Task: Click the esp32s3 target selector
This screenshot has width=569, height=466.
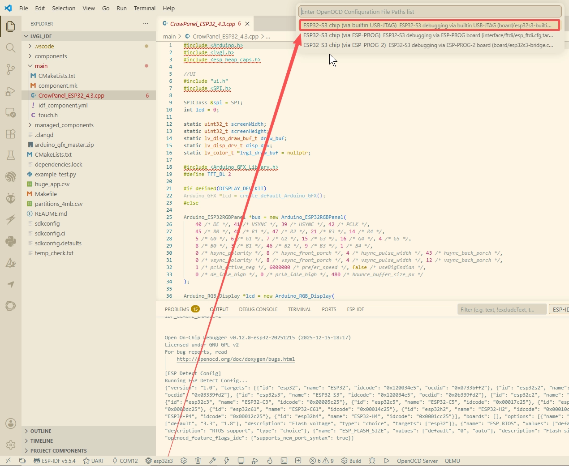Action: 159,461
